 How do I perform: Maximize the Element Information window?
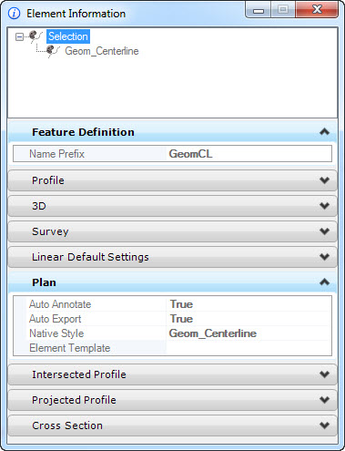[283, 10]
